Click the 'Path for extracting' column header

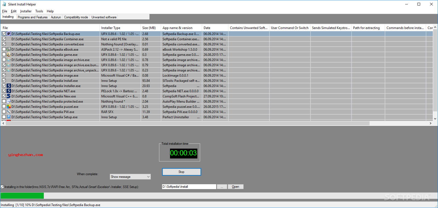pyautogui.click(x=368, y=28)
